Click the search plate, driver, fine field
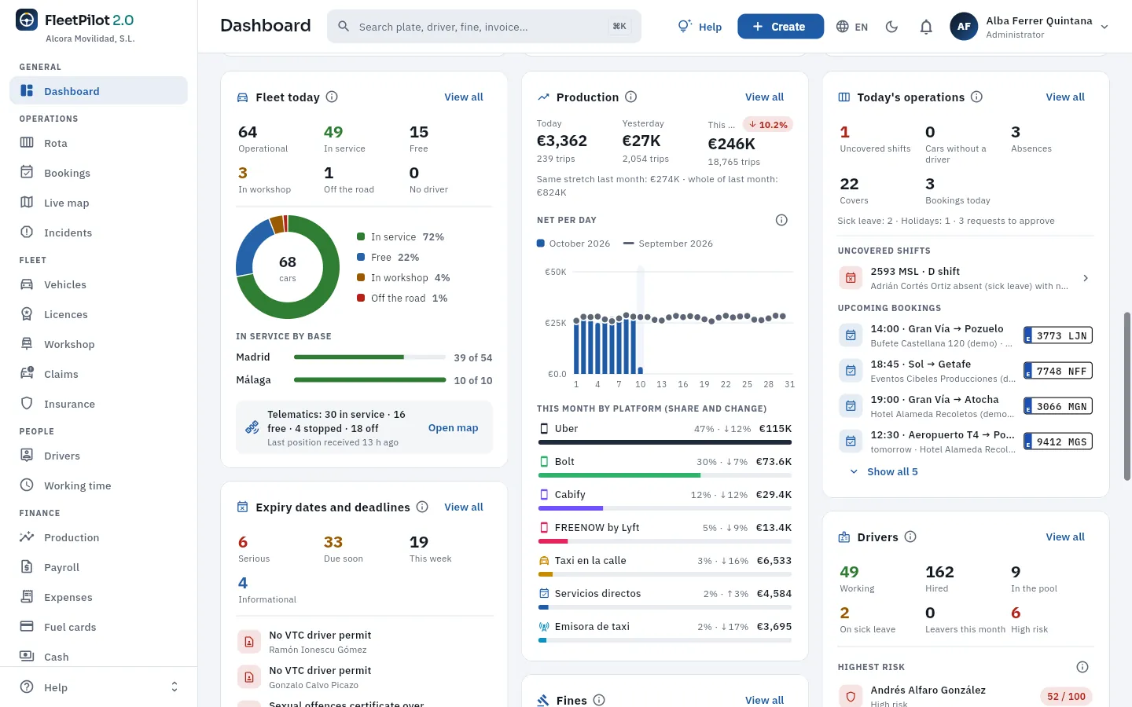The height and width of the screenshot is (707, 1132). [484, 27]
